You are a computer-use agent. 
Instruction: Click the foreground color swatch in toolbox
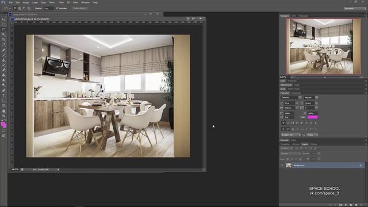click(x=2, y=124)
